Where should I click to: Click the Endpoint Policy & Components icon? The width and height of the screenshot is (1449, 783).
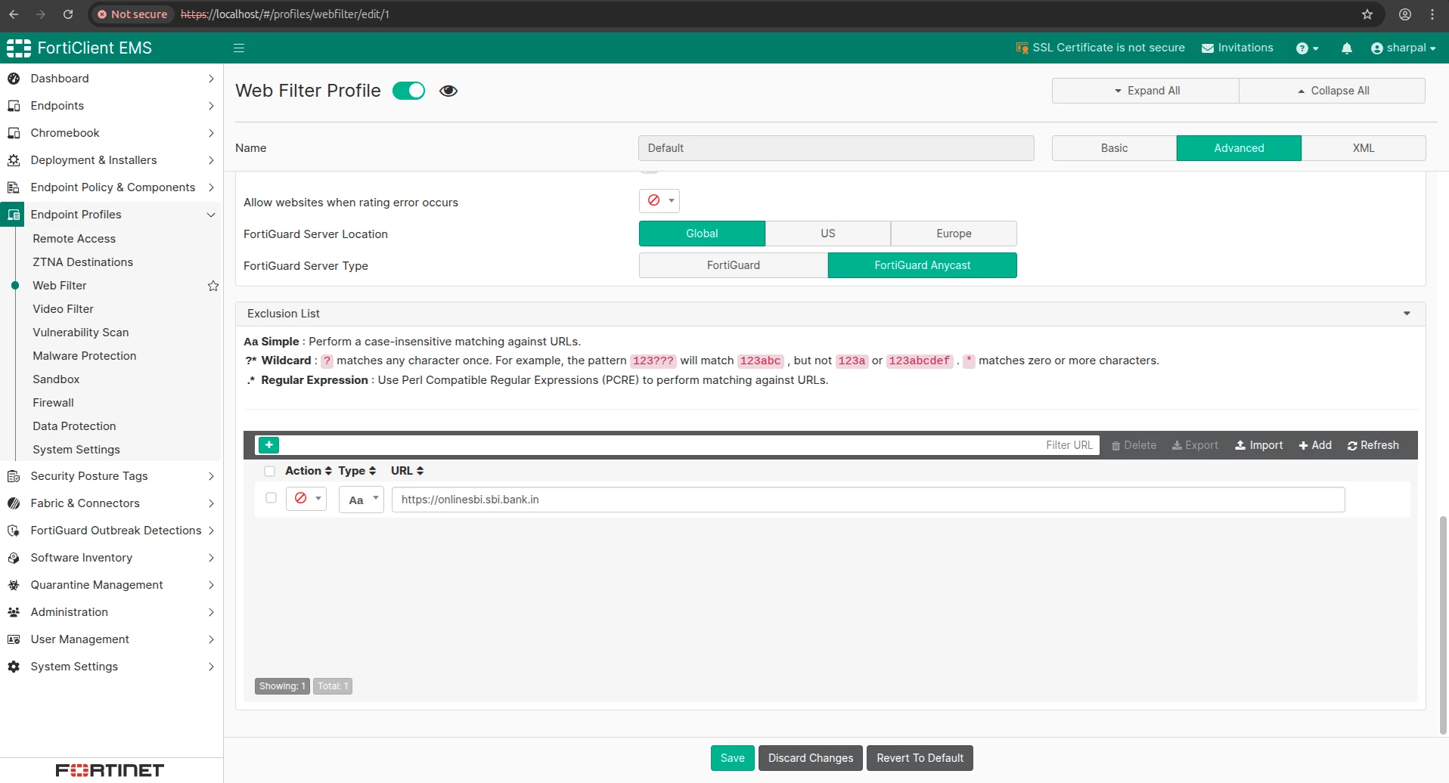pos(14,187)
